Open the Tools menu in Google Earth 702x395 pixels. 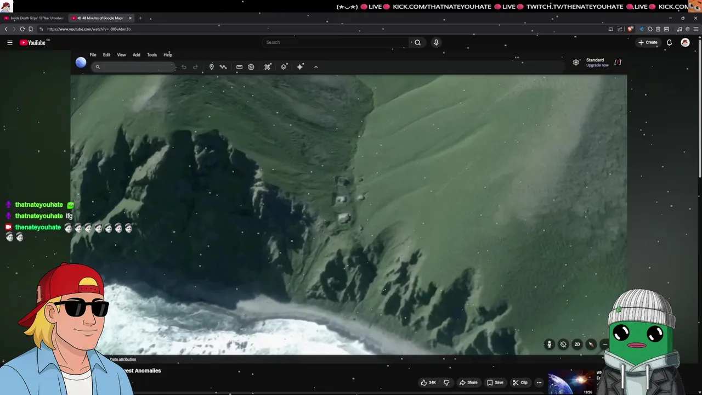tap(152, 55)
